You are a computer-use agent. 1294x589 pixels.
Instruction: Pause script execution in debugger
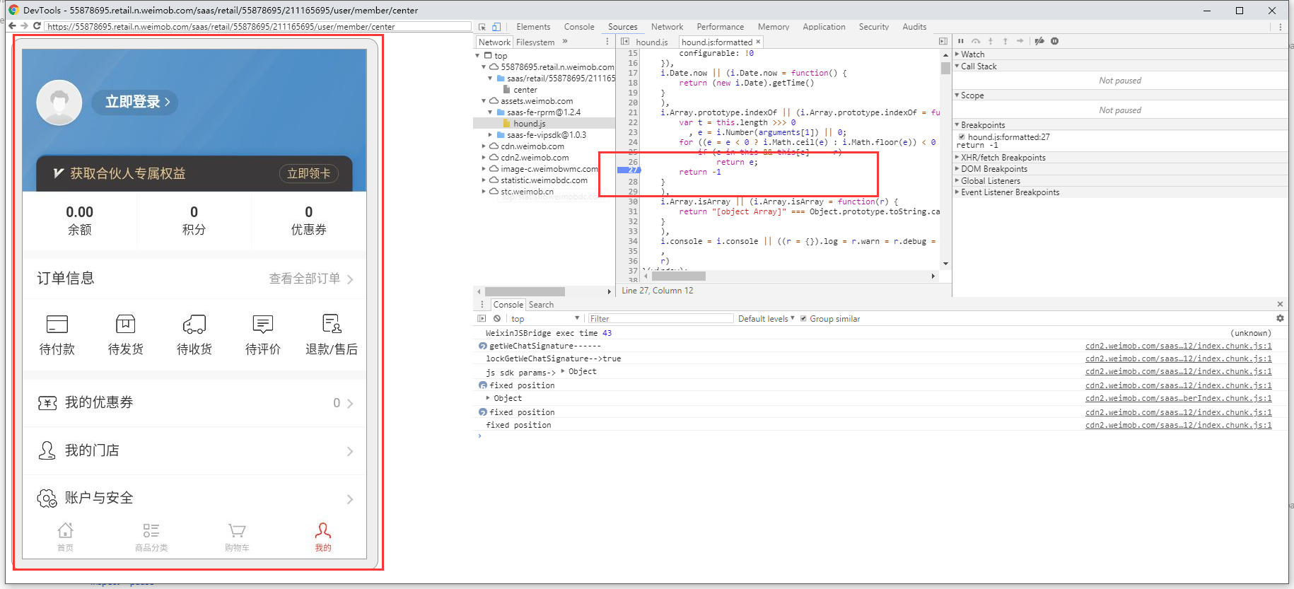(x=960, y=41)
